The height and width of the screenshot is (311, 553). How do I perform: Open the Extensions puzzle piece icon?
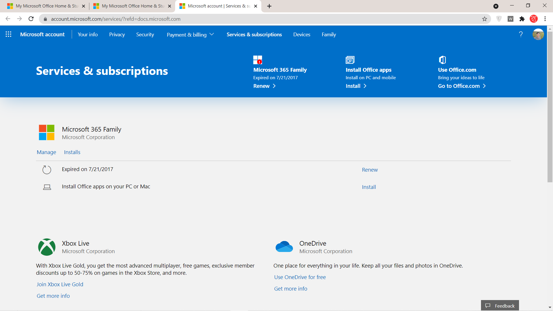(522, 19)
